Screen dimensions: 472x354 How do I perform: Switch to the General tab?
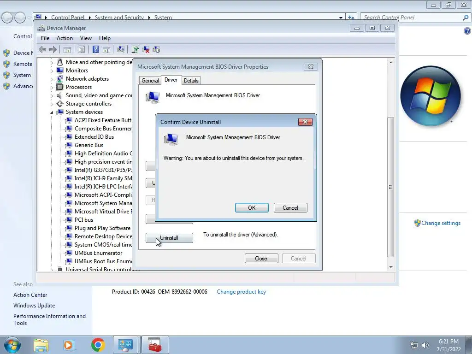150,80
